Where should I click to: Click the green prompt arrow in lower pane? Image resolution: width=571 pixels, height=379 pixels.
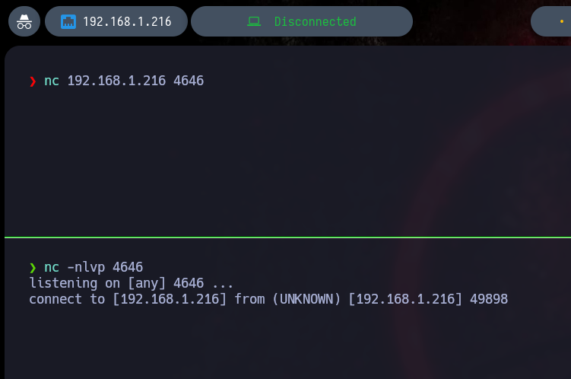pyautogui.click(x=33, y=267)
